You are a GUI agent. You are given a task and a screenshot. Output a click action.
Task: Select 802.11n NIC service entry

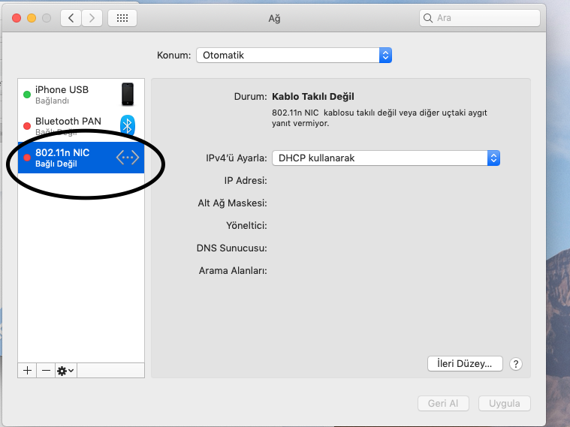point(68,158)
